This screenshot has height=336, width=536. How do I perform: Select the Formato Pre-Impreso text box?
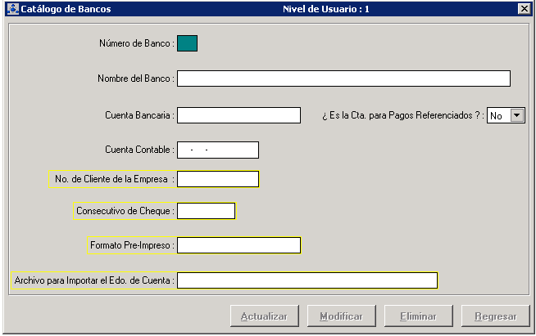coord(238,245)
